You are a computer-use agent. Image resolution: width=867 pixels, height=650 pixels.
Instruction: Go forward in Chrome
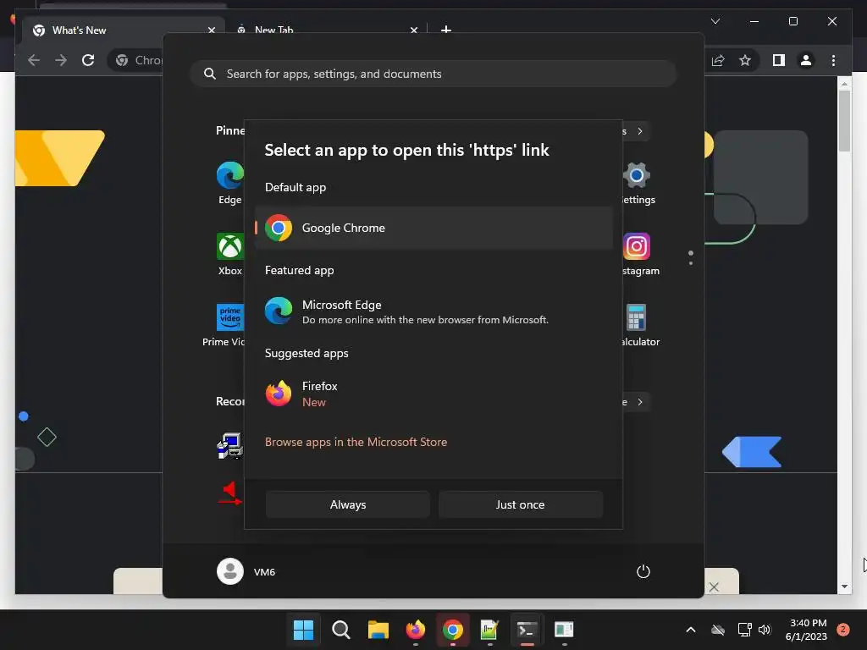pyautogui.click(x=61, y=60)
